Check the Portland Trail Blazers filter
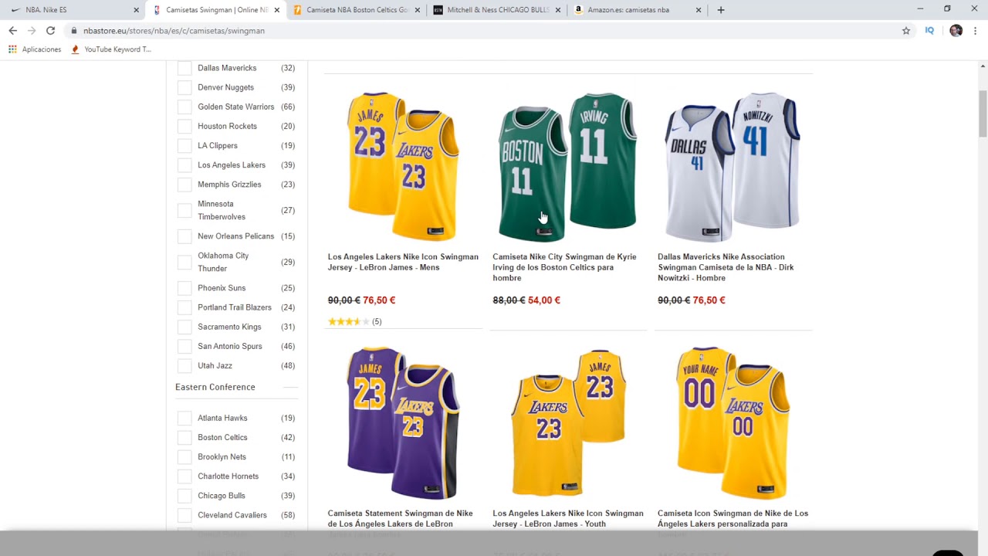The height and width of the screenshot is (556, 988). (x=184, y=307)
